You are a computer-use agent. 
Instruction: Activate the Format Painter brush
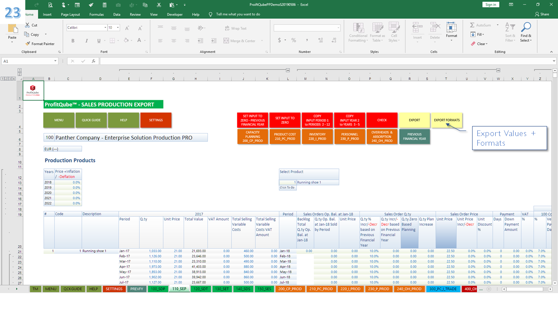point(28,44)
